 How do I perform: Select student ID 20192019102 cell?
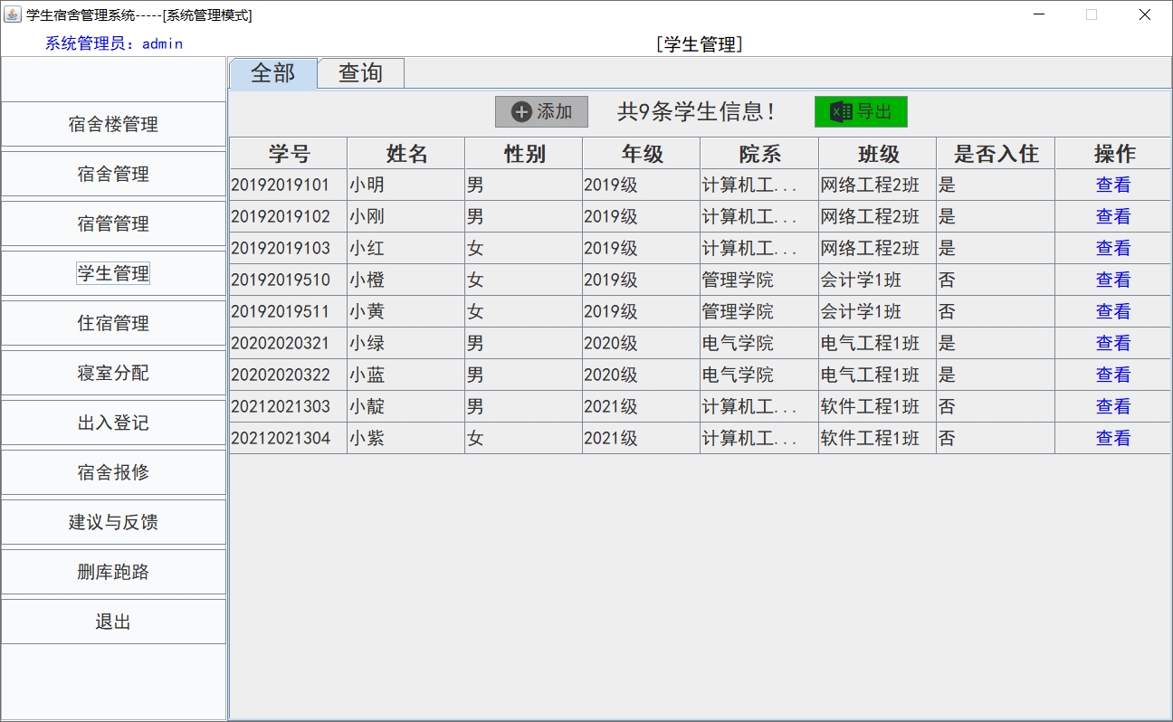pyautogui.click(x=289, y=216)
